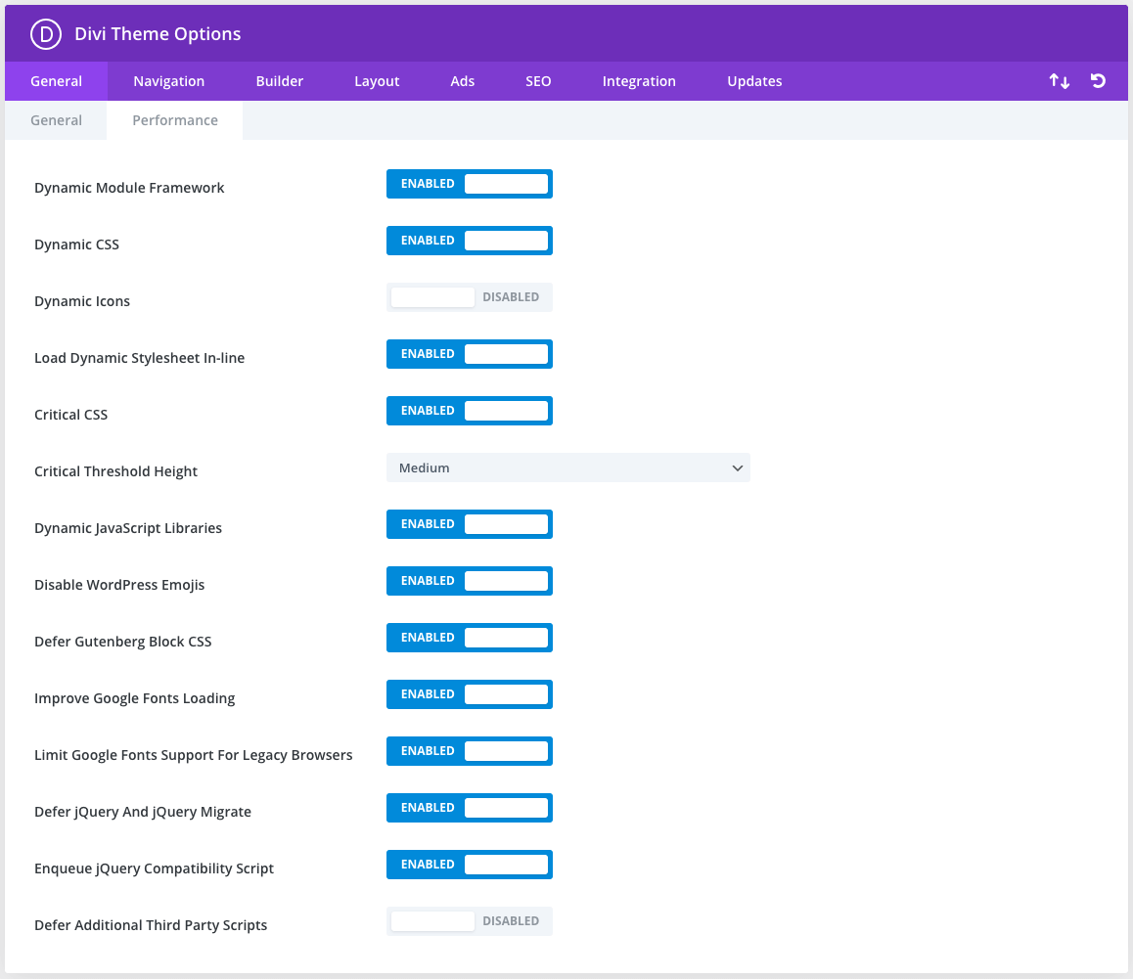1133x979 pixels.
Task: Click the Divi logo icon
Action: (x=46, y=34)
